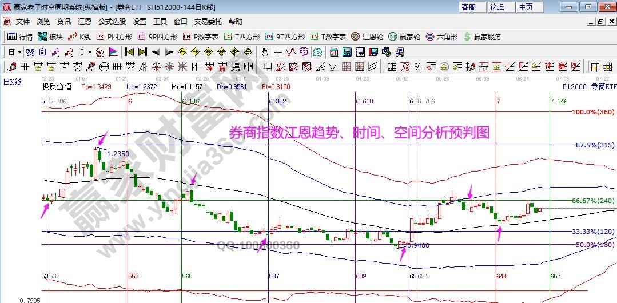This screenshot has height=303, width=617.
Task: Select the purple step-line 3 indicator icon
Action: 56,52
